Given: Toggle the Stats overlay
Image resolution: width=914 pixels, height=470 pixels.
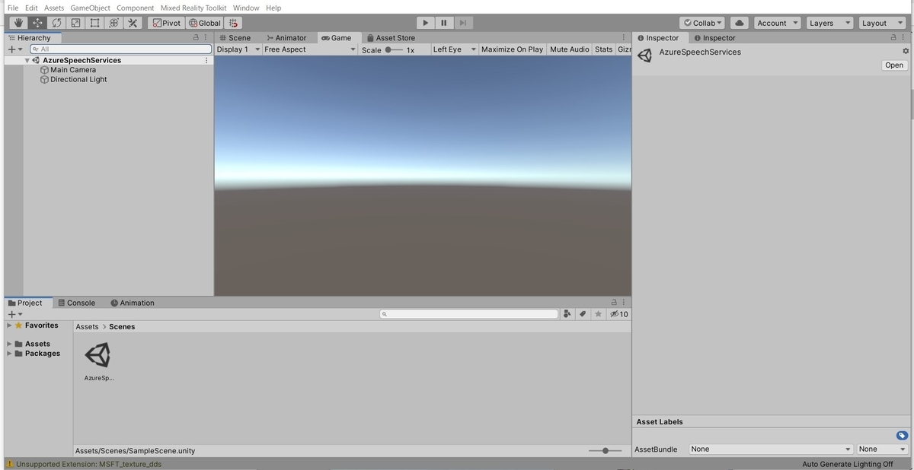Looking at the screenshot, I should (x=603, y=49).
